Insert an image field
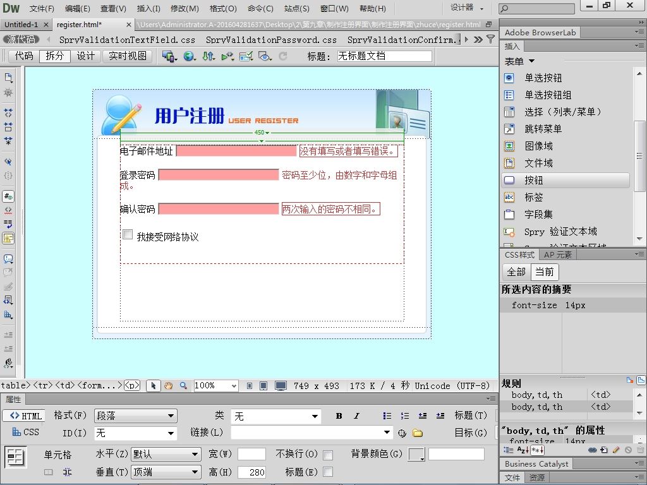647x485 pixels. click(x=538, y=146)
